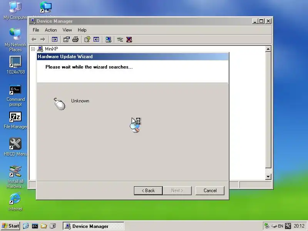Click the mouse device icon in the wizard
The image size is (308, 231).
[x=59, y=104]
